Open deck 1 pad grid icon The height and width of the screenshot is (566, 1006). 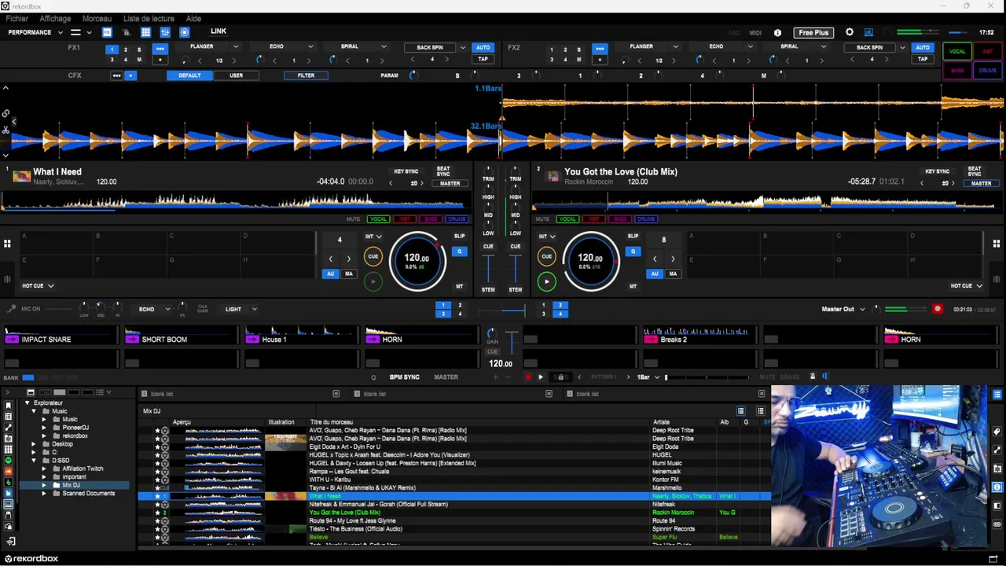tap(7, 244)
